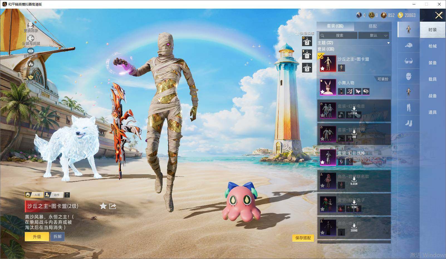The height and width of the screenshot is (259, 446).
Task: Open the 枪械 firearms menu
Action: pyautogui.click(x=432, y=46)
